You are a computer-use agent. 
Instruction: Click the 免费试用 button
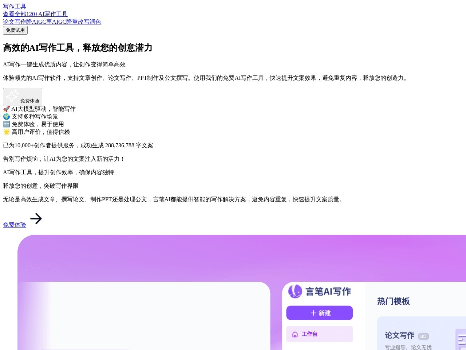click(x=15, y=30)
